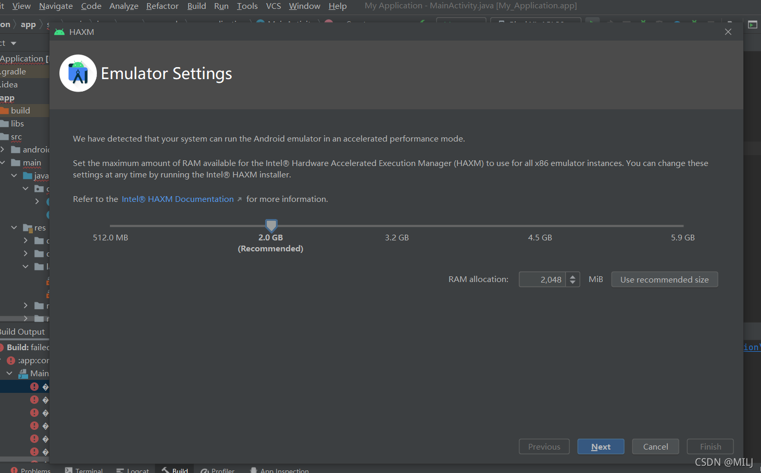Open the Build menu in menu bar
The image size is (761, 473).
(x=197, y=6)
